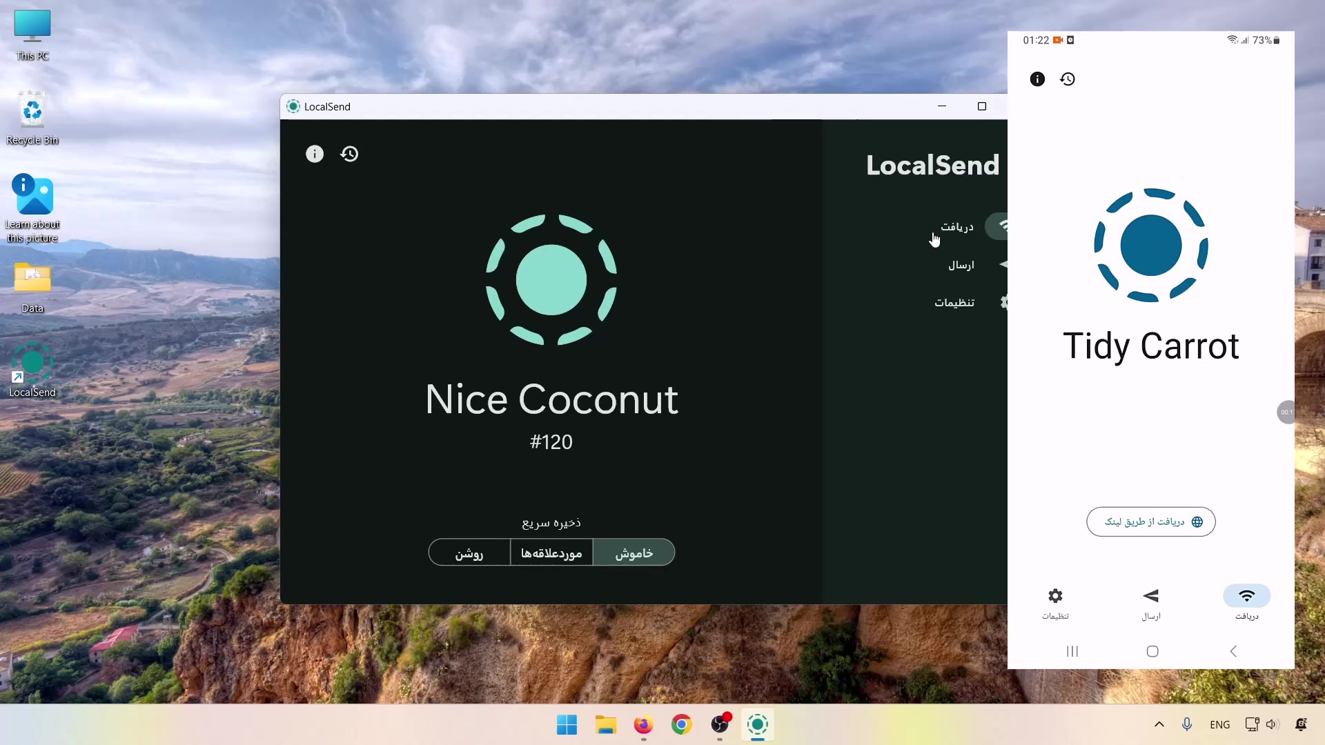Click the phone clock 01:22

[1036, 40]
